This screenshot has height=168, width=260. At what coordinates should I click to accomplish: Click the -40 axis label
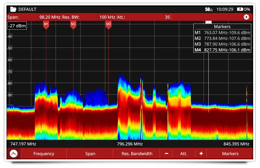(10, 36)
